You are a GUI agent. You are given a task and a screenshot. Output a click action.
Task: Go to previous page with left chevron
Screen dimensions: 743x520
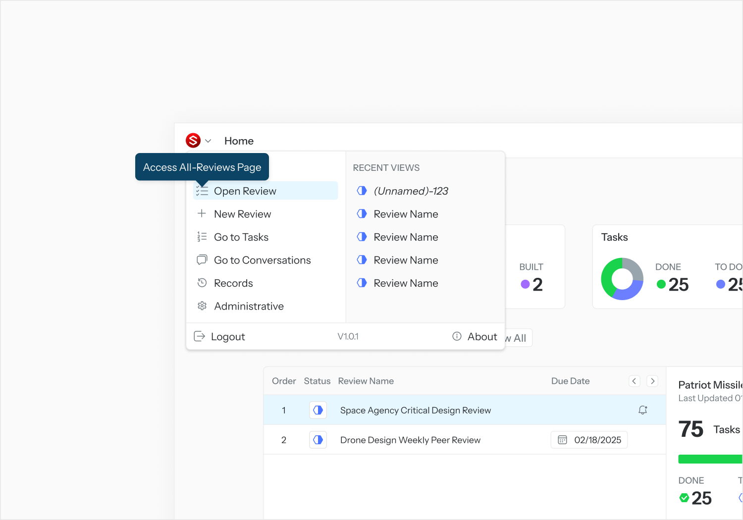pos(635,381)
